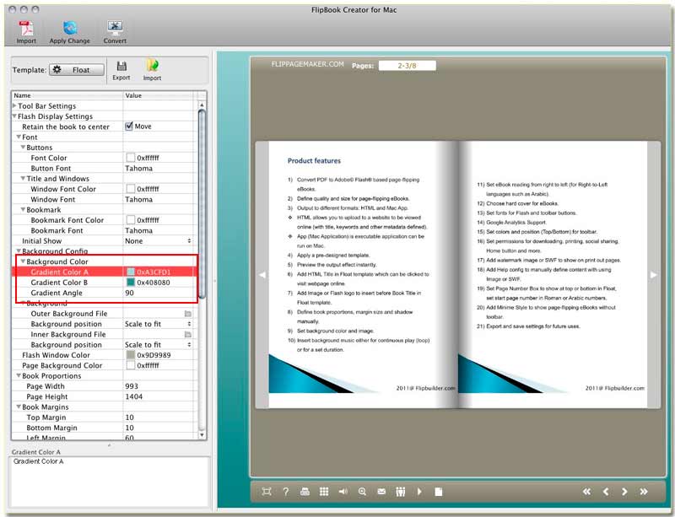This screenshot has width=675, height=517.
Task: Go to last page double-arrow icon
Action: pos(644,492)
